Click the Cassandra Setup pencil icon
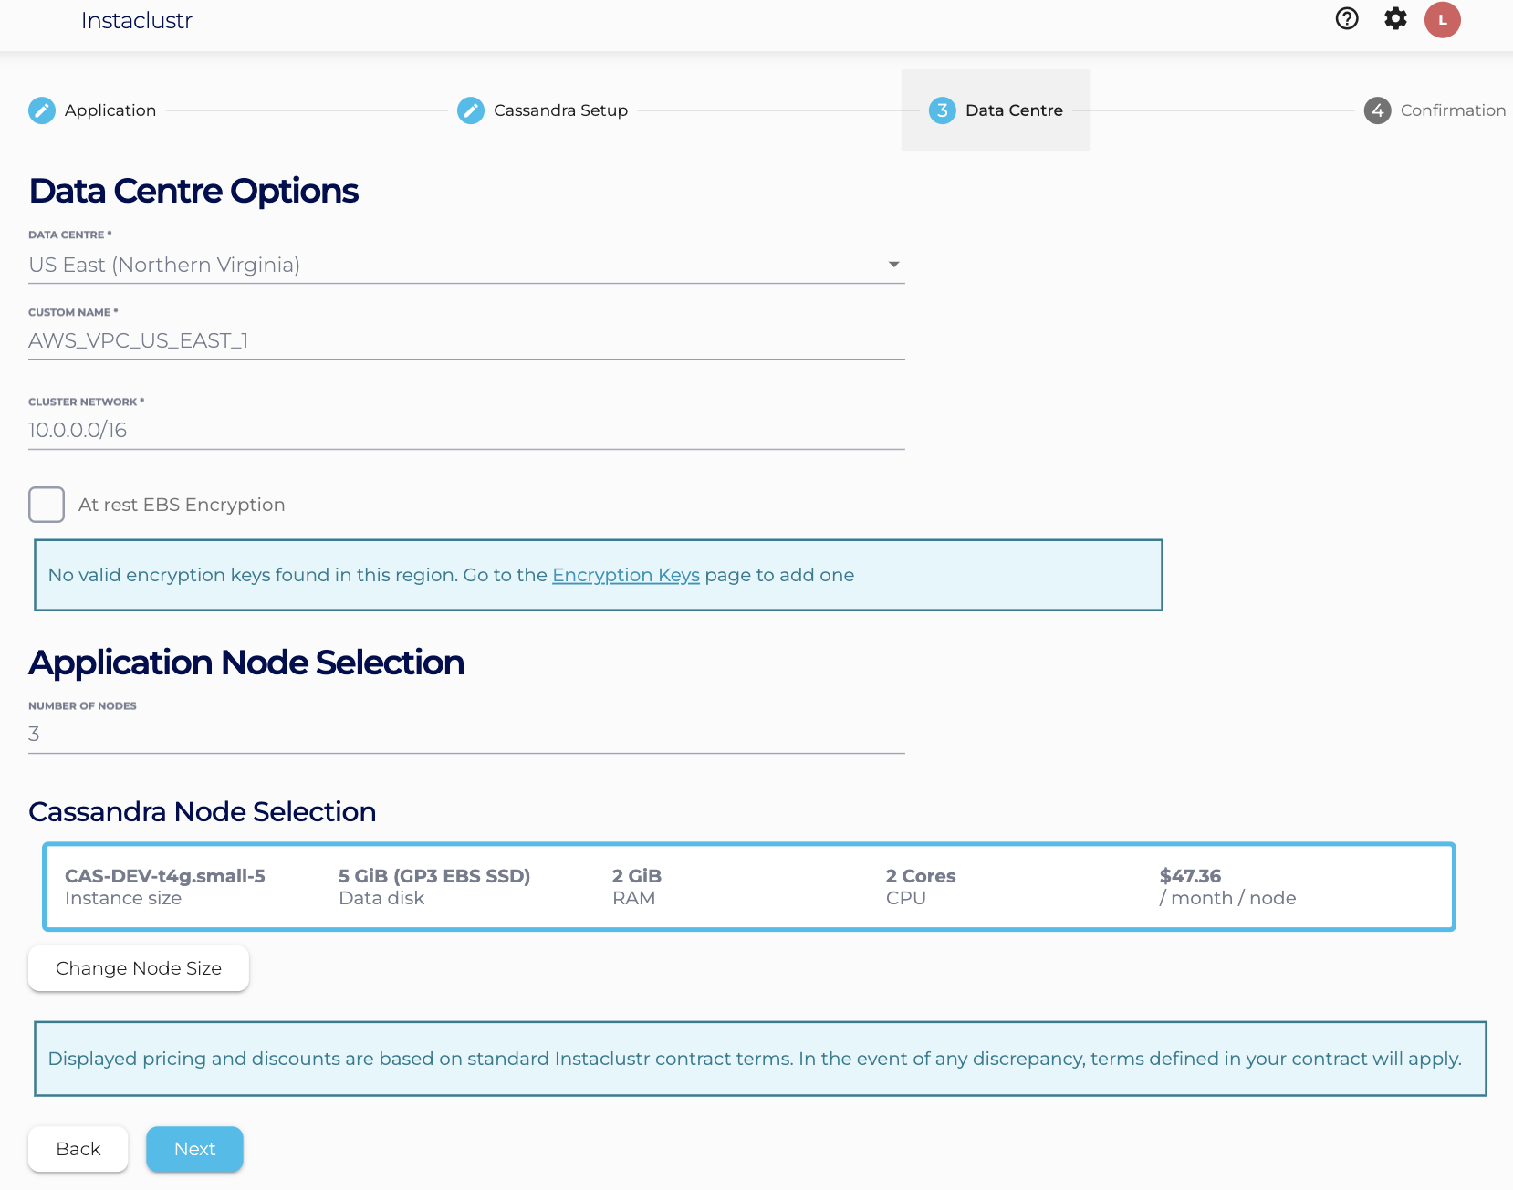The image size is (1513, 1190). [471, 110]
